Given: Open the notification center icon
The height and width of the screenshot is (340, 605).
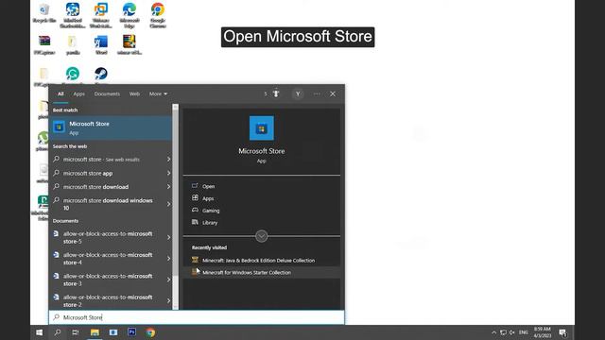Looking at the screenshot, I should coord(563,332).
